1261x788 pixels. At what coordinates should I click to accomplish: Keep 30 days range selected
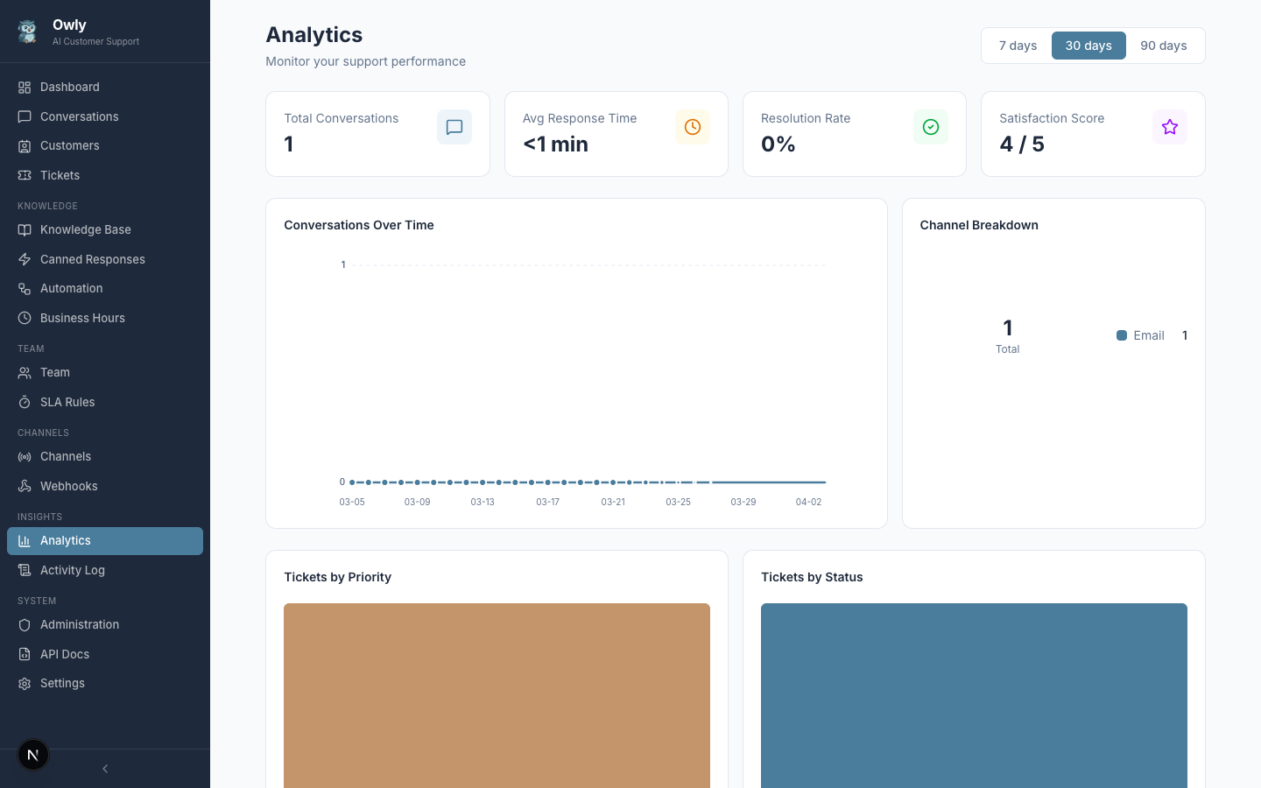click(x=1088, y=45)
